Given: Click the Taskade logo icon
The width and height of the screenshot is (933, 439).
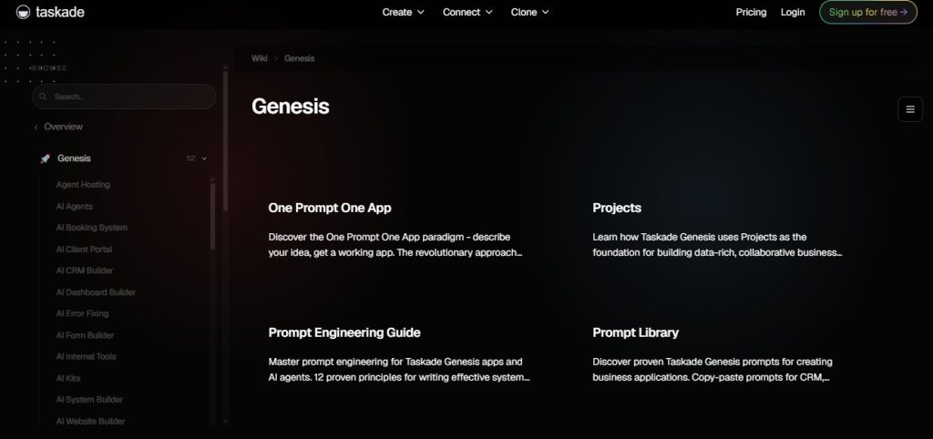Looking at the screenshot, I should [x=23, y=12].
